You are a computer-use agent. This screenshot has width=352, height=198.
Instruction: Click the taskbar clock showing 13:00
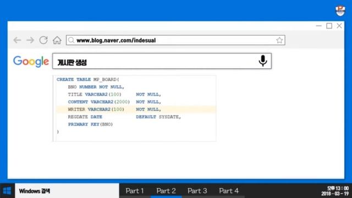point(335,191)
